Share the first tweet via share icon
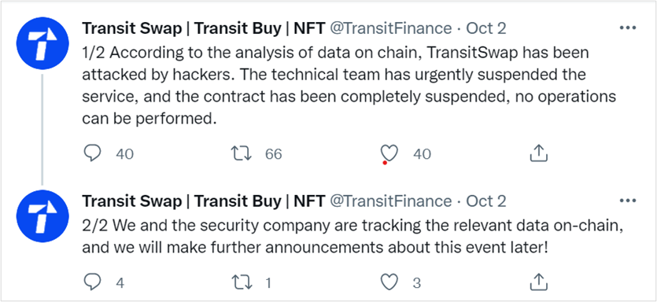 pos(539,153)
